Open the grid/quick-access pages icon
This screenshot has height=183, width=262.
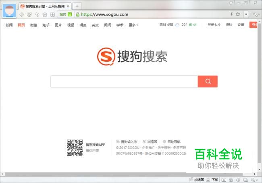coord(52,15)
